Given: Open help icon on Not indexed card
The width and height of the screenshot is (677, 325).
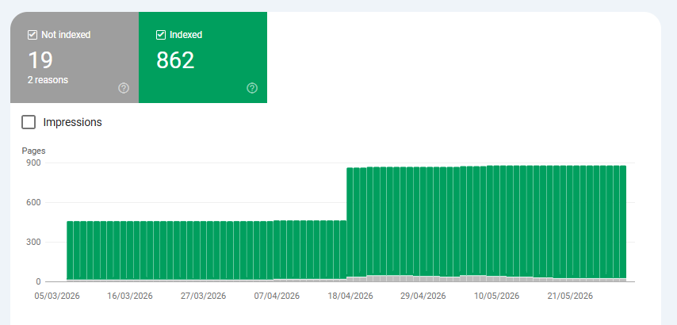Looking at the screenshot, I should (124, 88).
